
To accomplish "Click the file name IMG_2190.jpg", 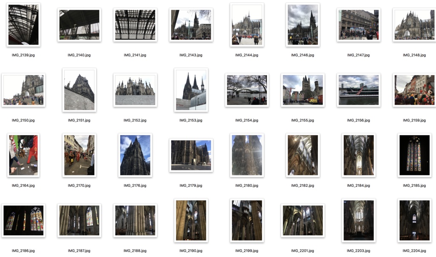I will (191, 251).
